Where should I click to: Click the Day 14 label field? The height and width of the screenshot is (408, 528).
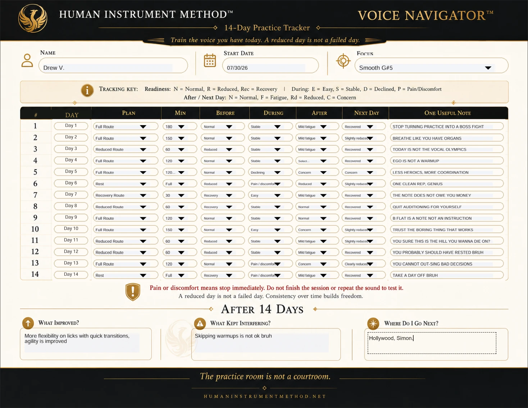71,275
